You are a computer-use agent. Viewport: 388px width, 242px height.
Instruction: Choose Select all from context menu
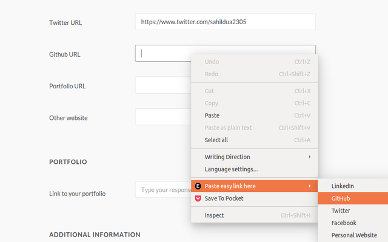tap(255, 140)
